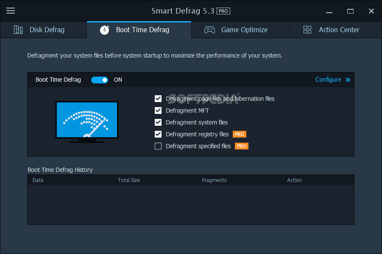Screen dimensions: 382x254
Task: Switch to the Disk Defrag tab
Action: tap(44, 30)
